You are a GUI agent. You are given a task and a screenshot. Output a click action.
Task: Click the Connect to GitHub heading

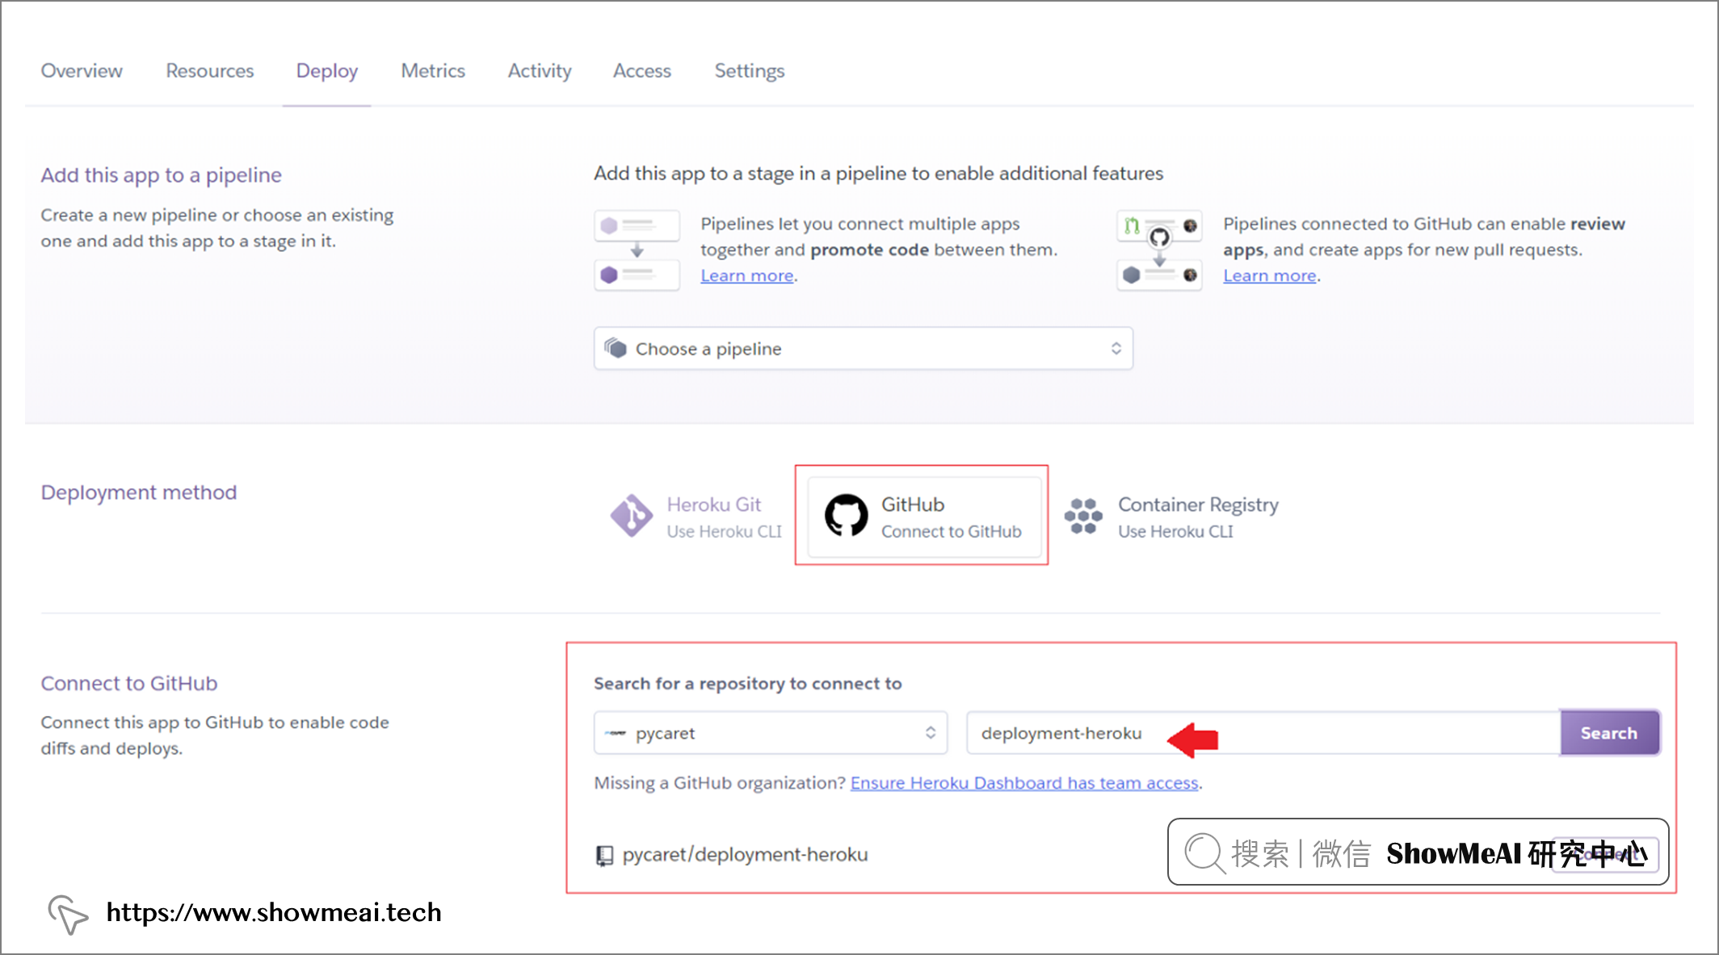point(129,684)
